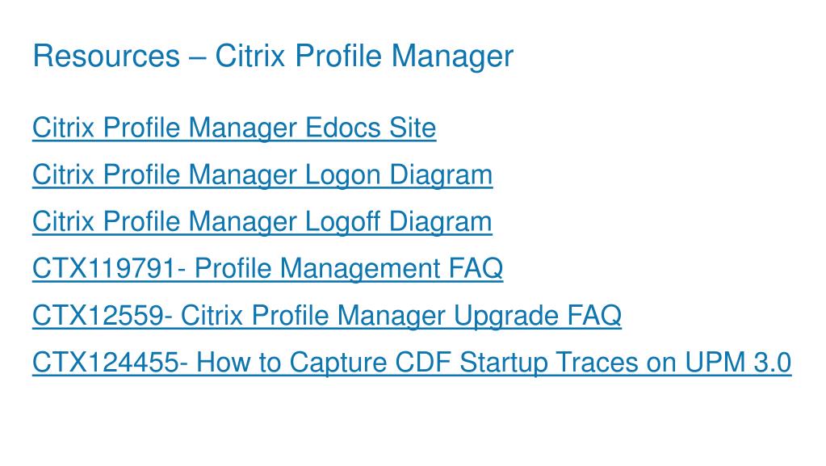Click the word Logoff in the diagram link
The height and width of the screenshot is (466, 826).
pos(342,221)
